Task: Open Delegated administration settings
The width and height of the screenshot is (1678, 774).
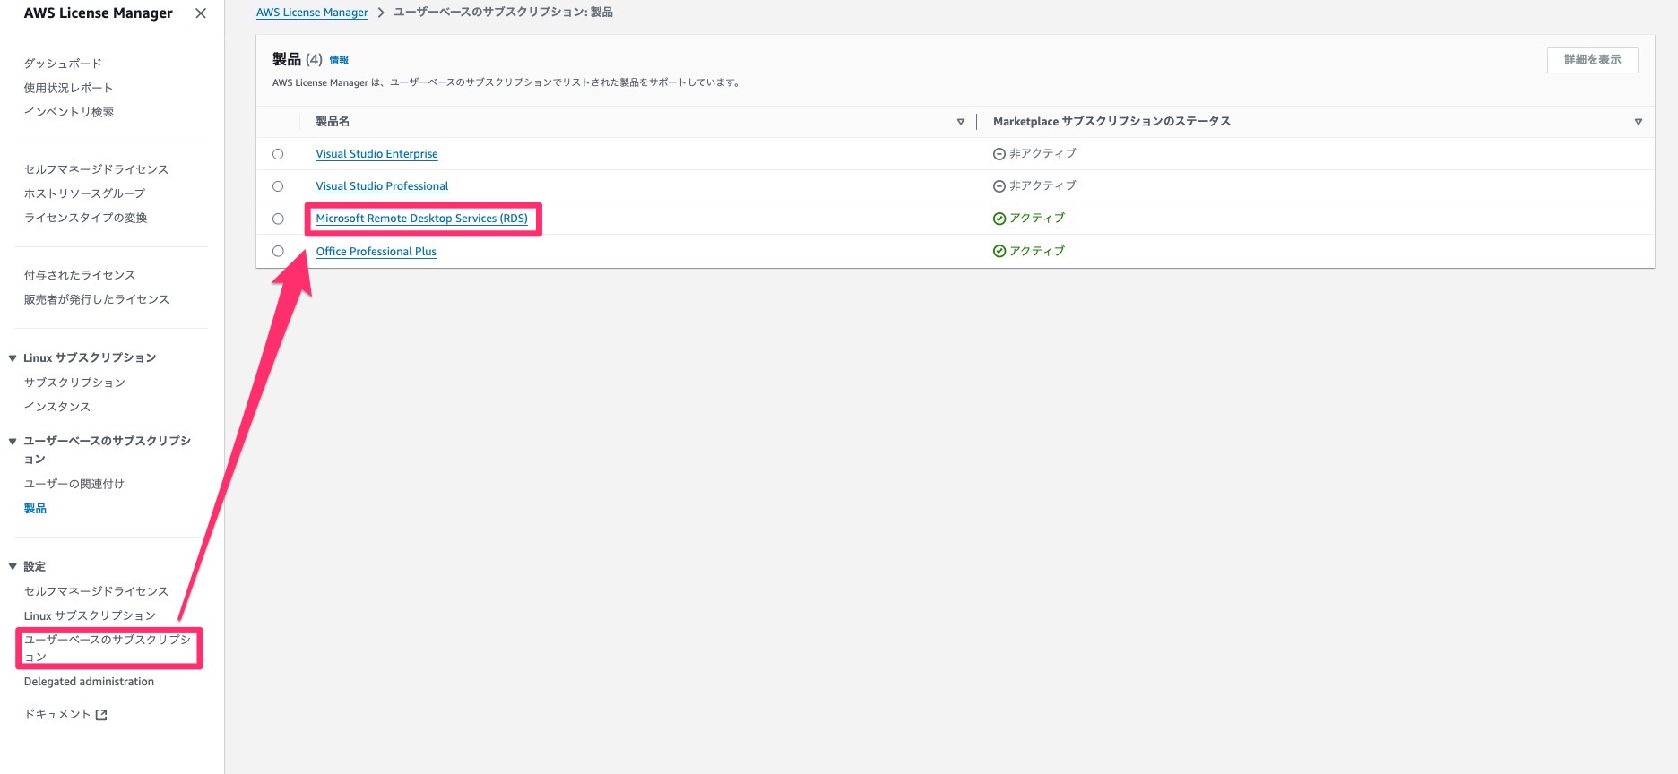Action: pyautogui.click(x=89, y=682)
